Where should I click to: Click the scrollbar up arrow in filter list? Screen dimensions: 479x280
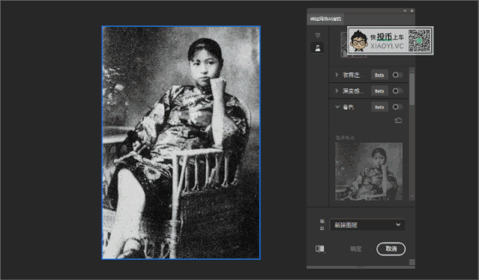click(x=412, y=70)
